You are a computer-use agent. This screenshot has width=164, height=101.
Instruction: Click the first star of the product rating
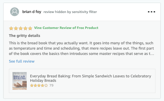click(32, 86)
